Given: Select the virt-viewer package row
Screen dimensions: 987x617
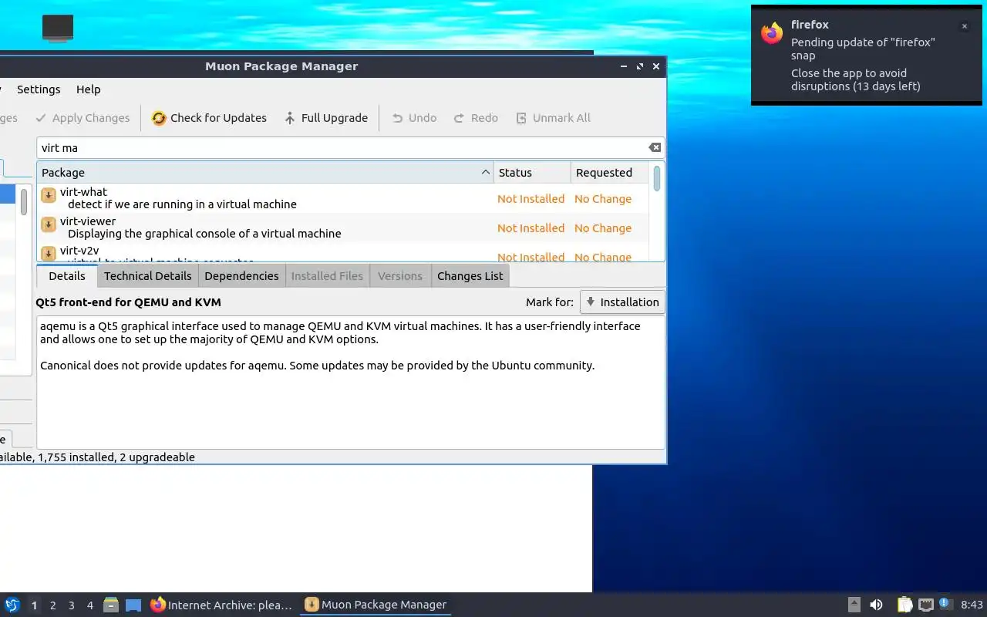Looking at the screenshot, I should click(343, 228).
